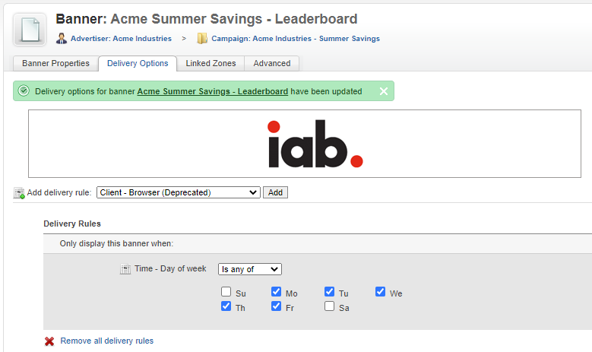
Task: Click the iab banner preview image
Action: pyautogui.click(x=315, y=144)
